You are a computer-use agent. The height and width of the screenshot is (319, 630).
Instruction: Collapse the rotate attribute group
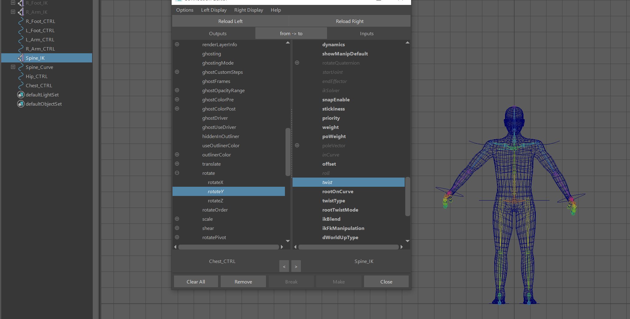pyautogui.click(x=177, y=173)
